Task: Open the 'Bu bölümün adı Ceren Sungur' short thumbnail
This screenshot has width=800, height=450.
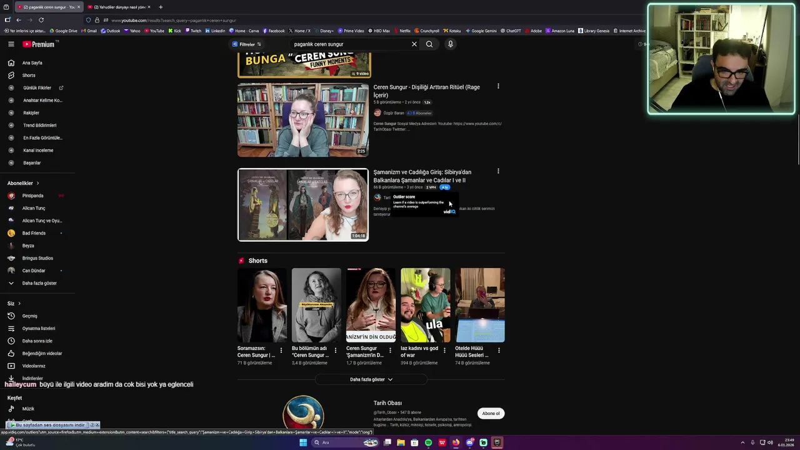Action: 316,305
